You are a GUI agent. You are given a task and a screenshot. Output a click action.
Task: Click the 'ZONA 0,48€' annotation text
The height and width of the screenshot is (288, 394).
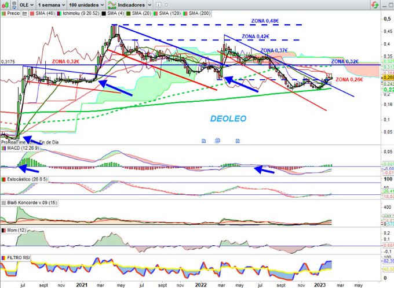pyautogui.click(x=265, y=21)
